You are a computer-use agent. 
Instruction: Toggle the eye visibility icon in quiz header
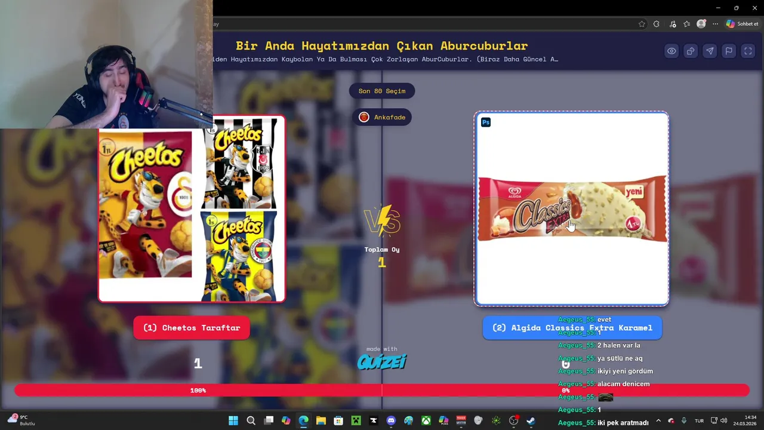(671, 51)
